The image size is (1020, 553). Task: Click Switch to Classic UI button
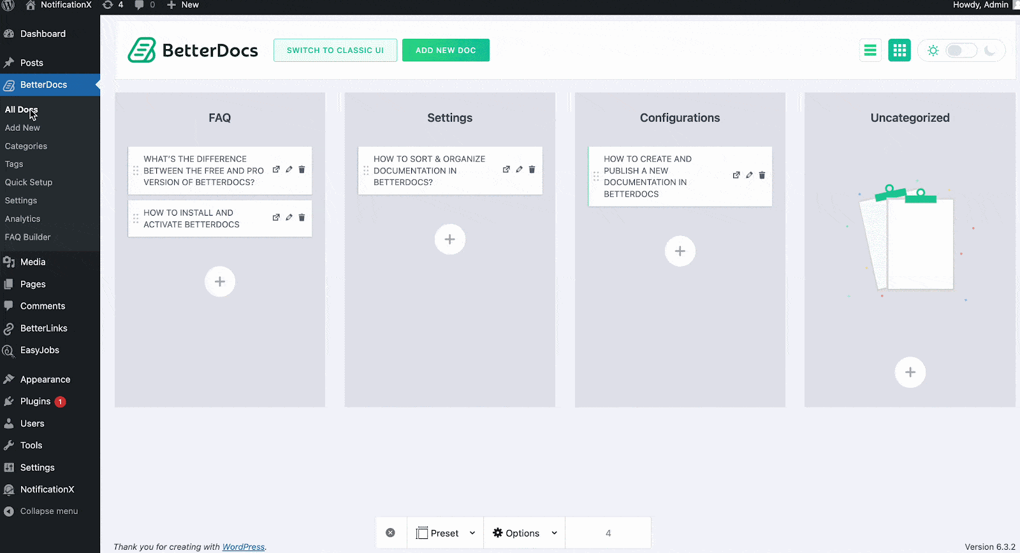tap(335, 50)
